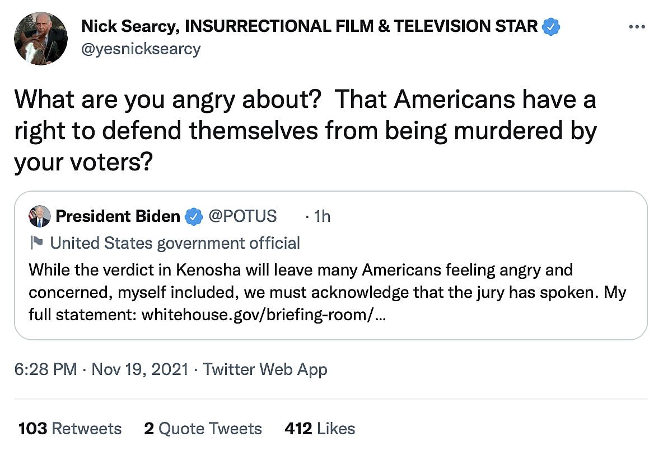Click the government official flag icon

tap(36, 243)
